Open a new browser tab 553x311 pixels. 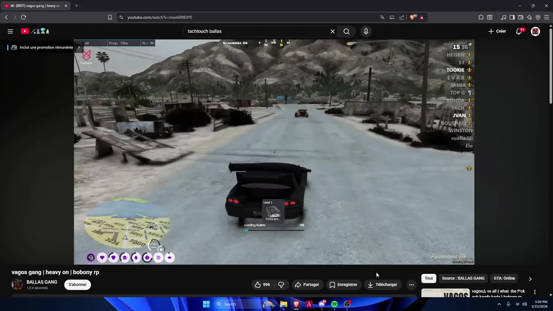tap(76, 6)
